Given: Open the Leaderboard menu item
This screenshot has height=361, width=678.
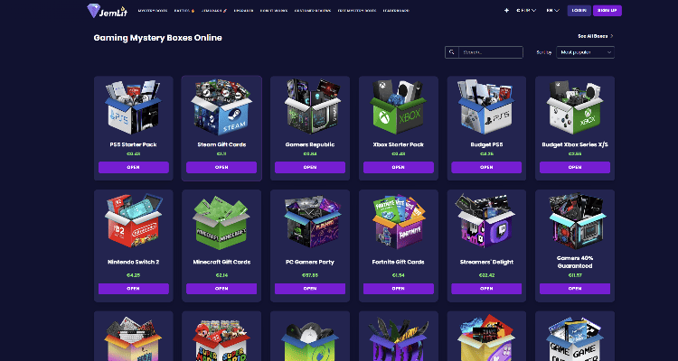Looking at the screenshot, I should pos(396,10).
